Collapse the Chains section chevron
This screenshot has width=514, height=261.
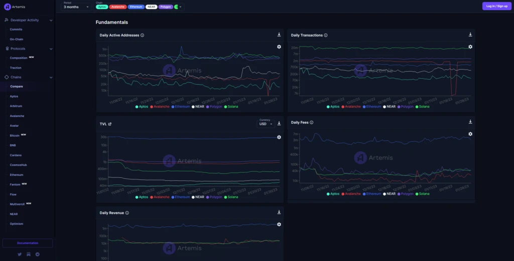click(51, 78)
